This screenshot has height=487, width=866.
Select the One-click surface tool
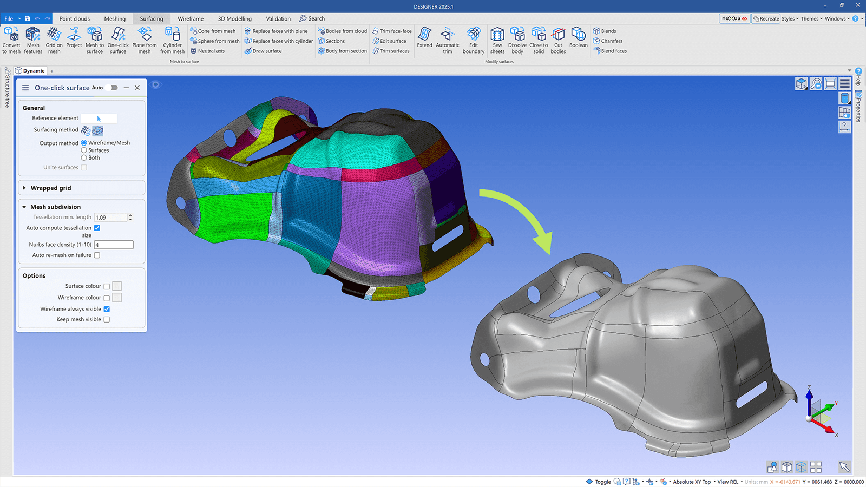coord(118,40)
